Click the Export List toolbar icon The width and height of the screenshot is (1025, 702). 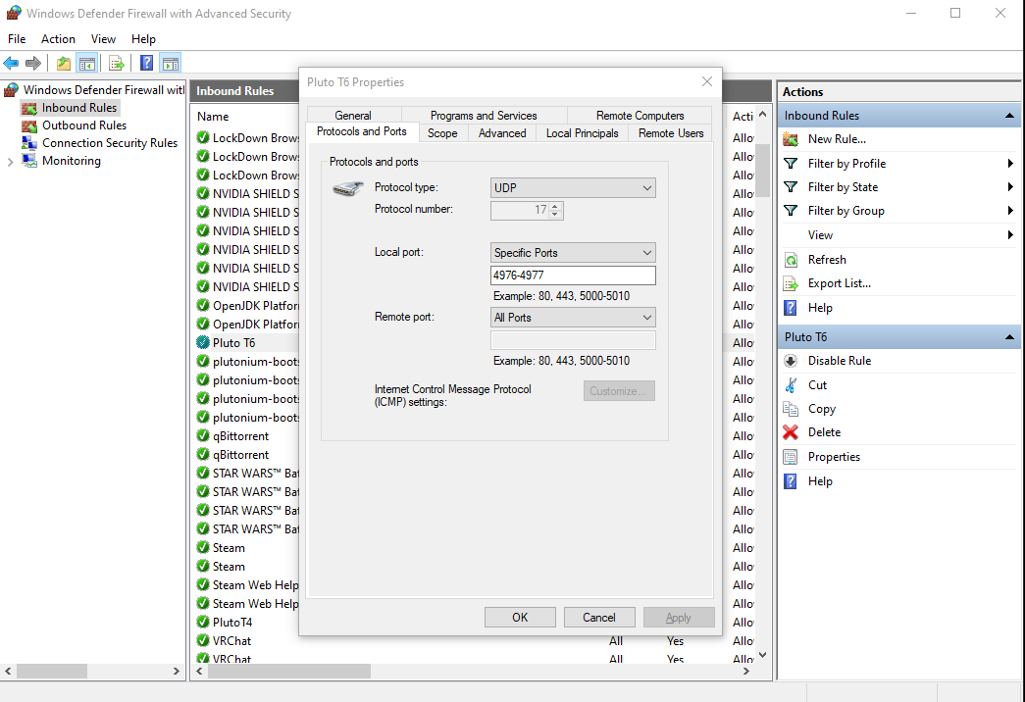tap(117, 64)
